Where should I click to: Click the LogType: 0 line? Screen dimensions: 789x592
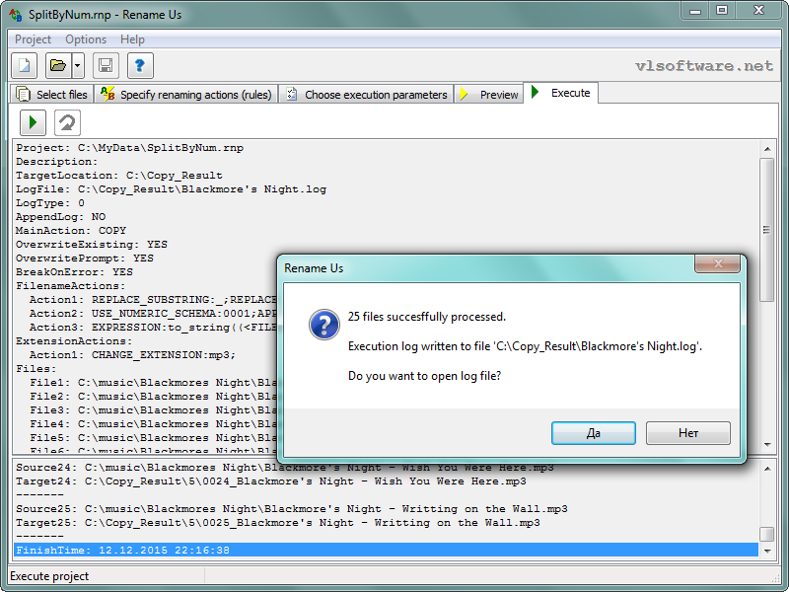50,203
